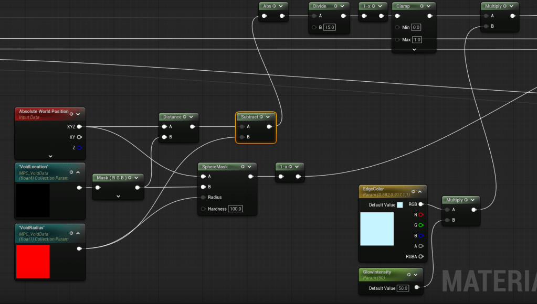
Task: Collapse the EdgeColor node with its header chevron
Action: click(420, 192)
